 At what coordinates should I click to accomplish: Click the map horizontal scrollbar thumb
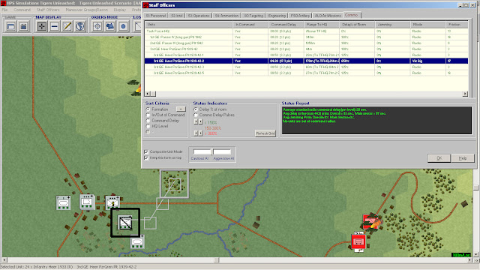(x=217, y=260)
